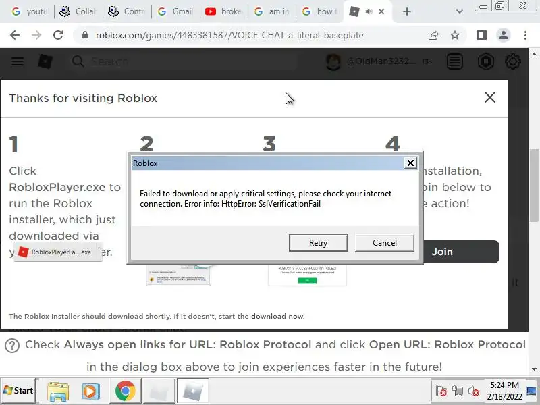This screenshot has width=540, height=405.
Task: Open the Robux hexagon icon
Action: pyautogui.click(x=486, y=62)
